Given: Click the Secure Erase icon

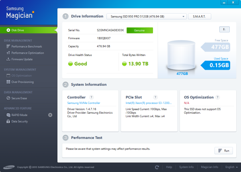Looking at the screenshot, I should (8, 98).
